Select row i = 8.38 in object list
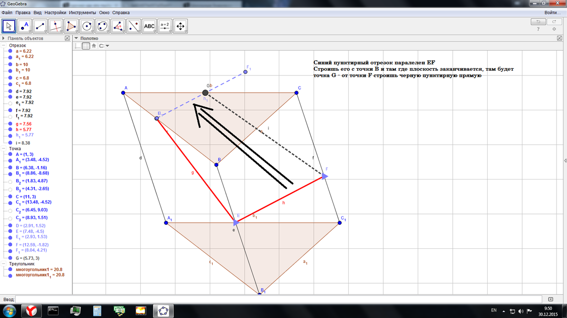Viewport: 567px width, 318px height. [23, 142]
